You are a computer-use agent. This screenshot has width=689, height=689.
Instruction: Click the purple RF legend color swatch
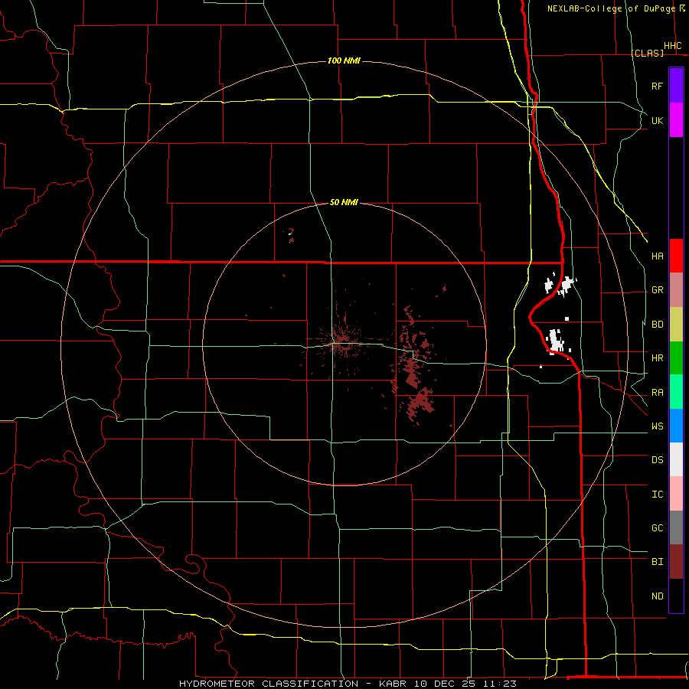676,86
